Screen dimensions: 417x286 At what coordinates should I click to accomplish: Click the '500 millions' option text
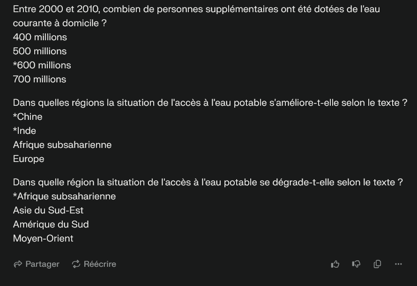(x=40, y=51)
